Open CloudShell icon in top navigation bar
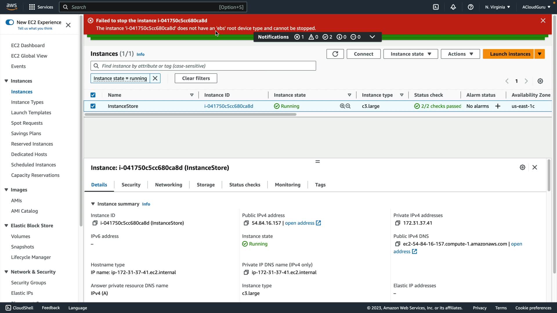557x313 pixels. pyautogui.click(x=436, y=7)
